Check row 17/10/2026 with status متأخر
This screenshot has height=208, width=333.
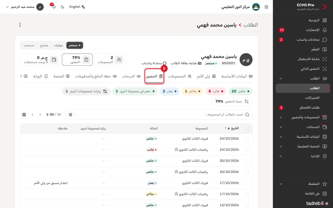click(x=247, y=194)
